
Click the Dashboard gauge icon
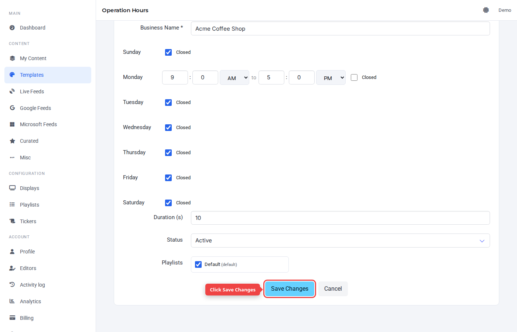pyautogui.click(x=12, y=28)
